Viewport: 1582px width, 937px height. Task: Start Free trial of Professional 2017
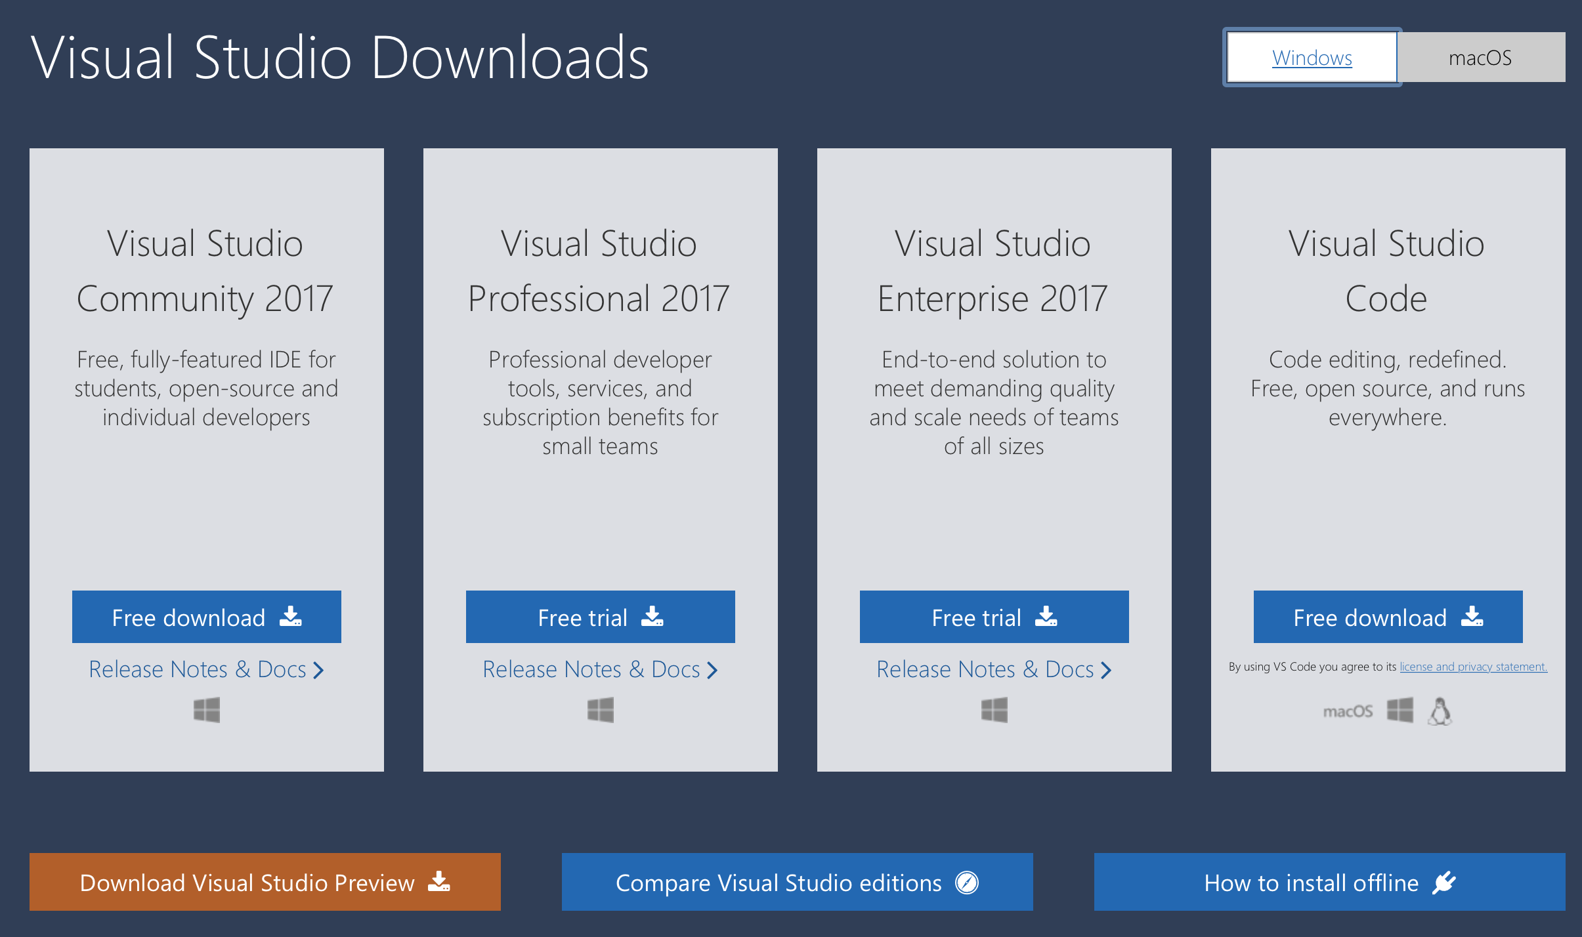click(601, 617)
